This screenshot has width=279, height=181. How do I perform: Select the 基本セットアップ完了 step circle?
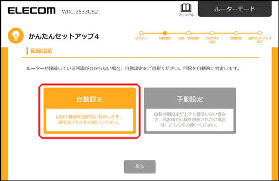[x=260, y=33]
